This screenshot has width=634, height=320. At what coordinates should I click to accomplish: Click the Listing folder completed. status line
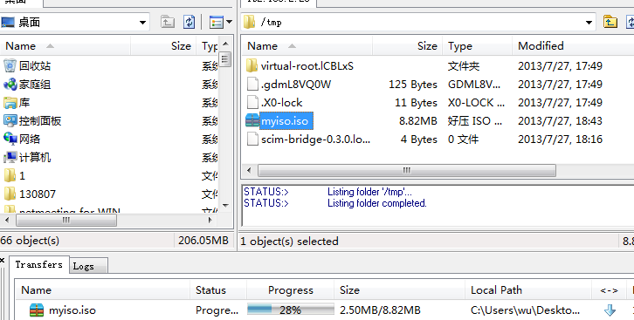(377, 203)
